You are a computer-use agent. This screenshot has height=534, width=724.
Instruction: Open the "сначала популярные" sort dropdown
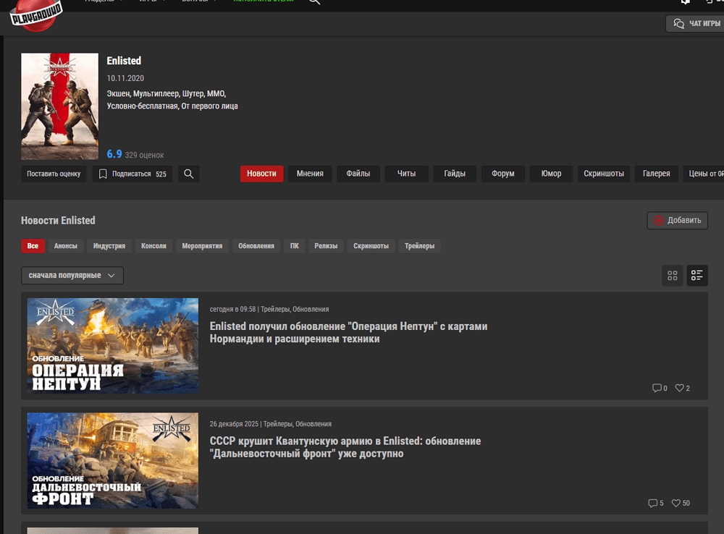pos(72,276)
